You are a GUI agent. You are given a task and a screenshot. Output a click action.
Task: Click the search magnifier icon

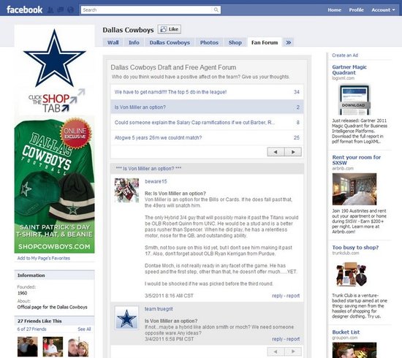[216, 10]
